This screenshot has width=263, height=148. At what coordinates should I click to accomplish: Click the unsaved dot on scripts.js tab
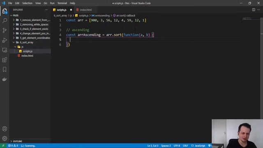71,10
